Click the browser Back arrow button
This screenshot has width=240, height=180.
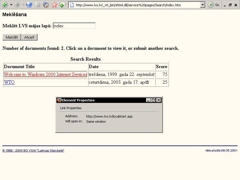pyautogui.click(x=5, y=5)
